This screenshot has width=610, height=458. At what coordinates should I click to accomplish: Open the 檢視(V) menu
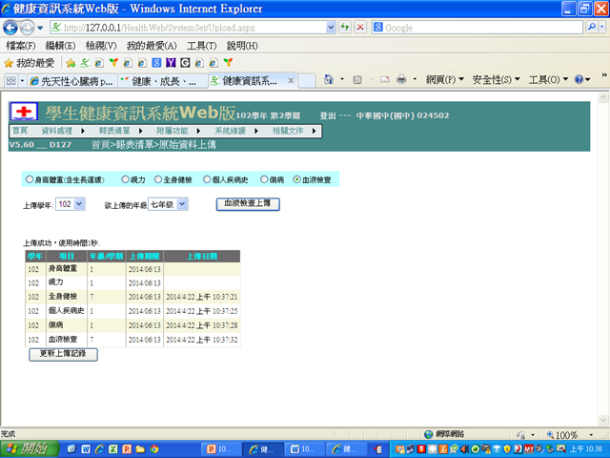[x=101, y=46]
